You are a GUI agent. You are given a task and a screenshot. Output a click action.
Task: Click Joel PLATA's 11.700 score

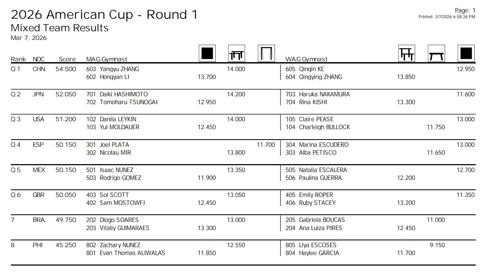coord(266,145)
